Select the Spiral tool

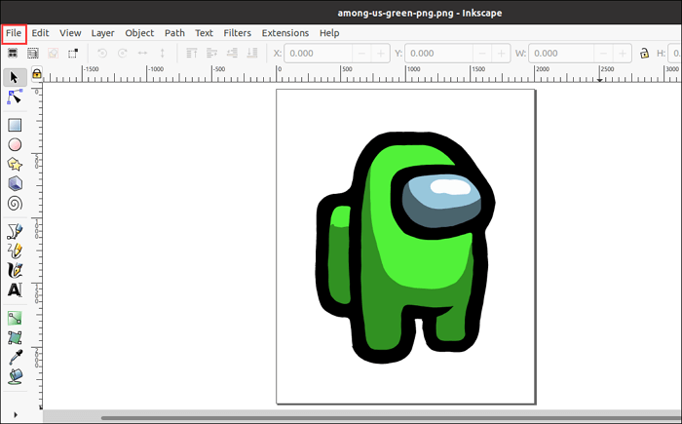[15, 204]
